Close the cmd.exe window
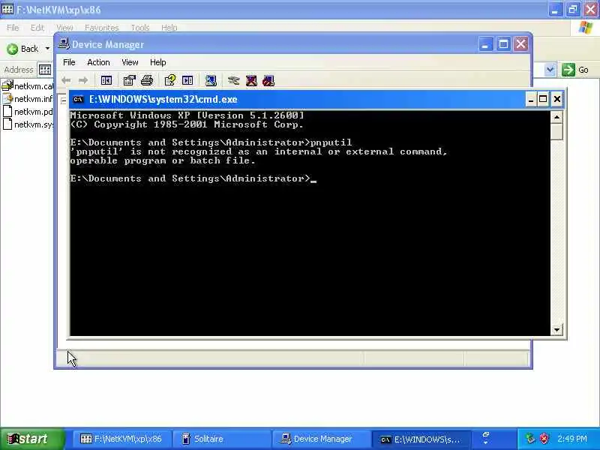 coord(557,100)
